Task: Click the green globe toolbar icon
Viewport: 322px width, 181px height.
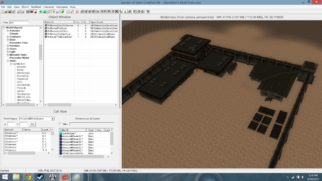Action: [x=41, y=12]
